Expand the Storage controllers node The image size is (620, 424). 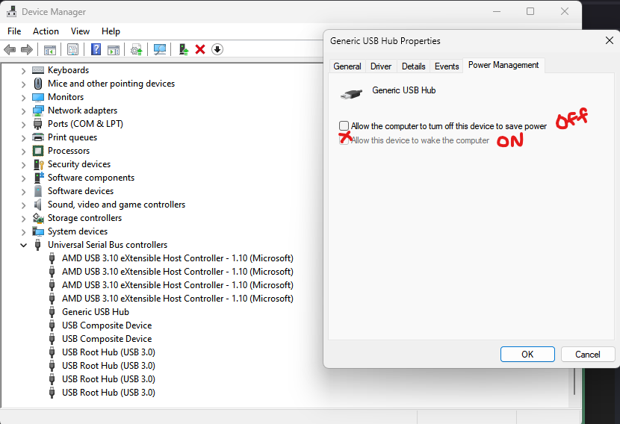point(23,219)
